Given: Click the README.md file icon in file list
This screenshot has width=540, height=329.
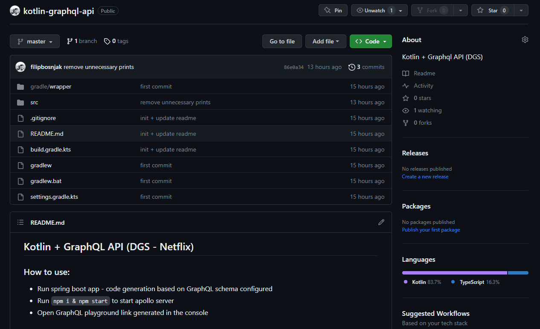Looking at the screenshot, I should (20, 134).
